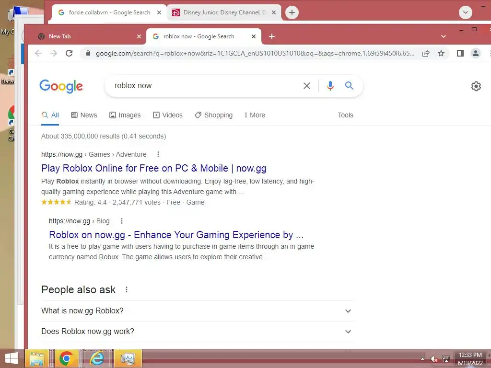Launch Internet Explorer from the taskbar

pyautogui.click(x=97, y=358)
